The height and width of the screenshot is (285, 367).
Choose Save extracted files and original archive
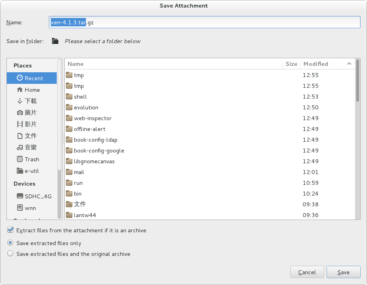click(x=10, y=253)
